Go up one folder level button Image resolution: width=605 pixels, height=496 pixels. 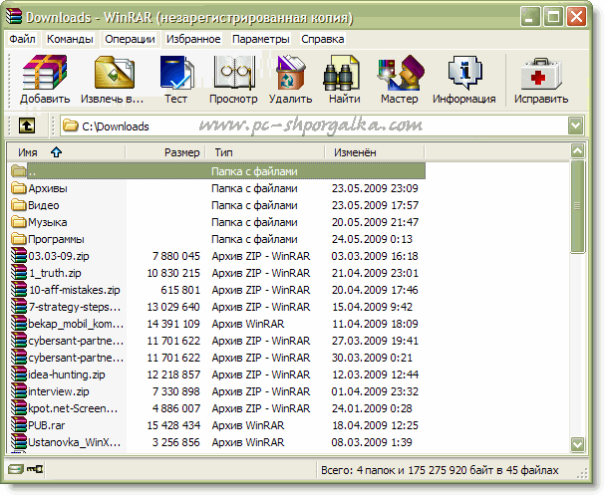click(x=27, y=125)
